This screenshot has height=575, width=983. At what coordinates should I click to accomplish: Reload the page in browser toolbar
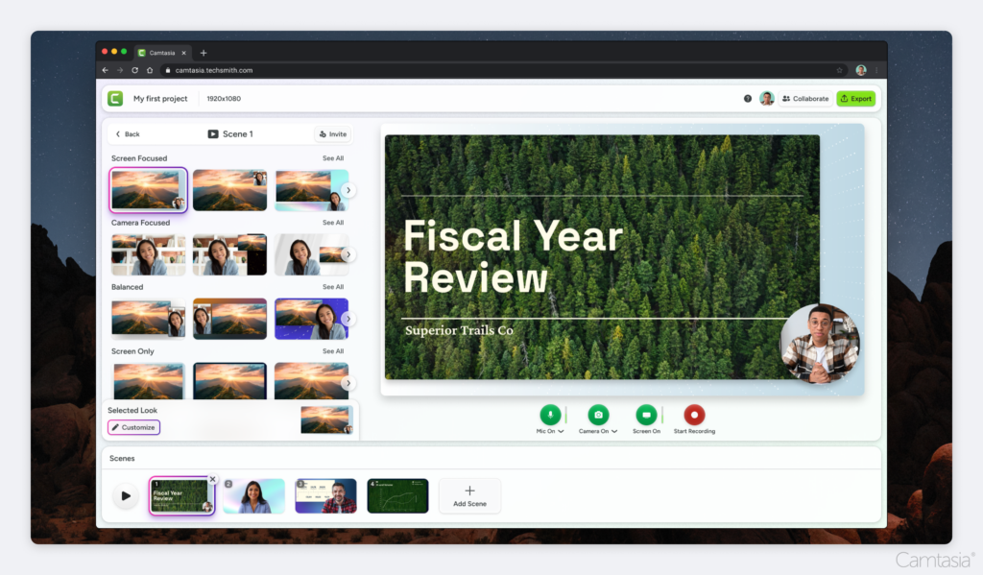point(135,70)
